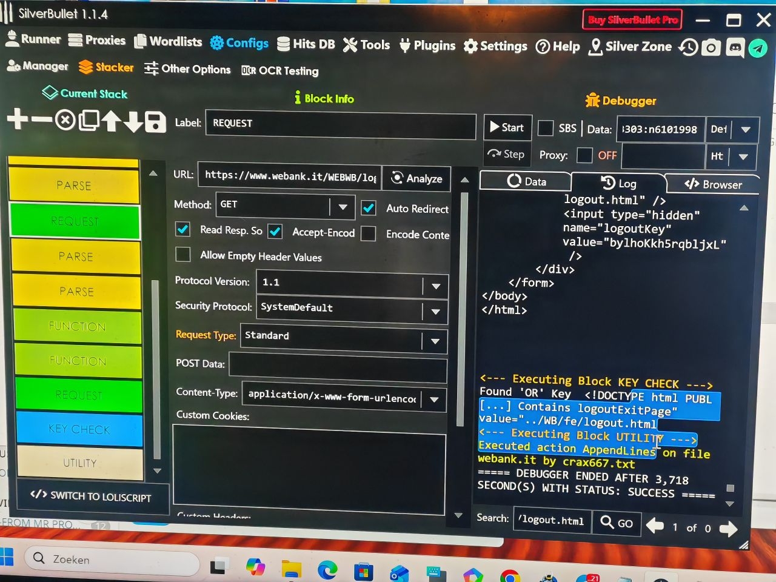Click the Analyze button next to the URL
The height and width of the screenshot is (582, 776).
(x=416, y=178)
